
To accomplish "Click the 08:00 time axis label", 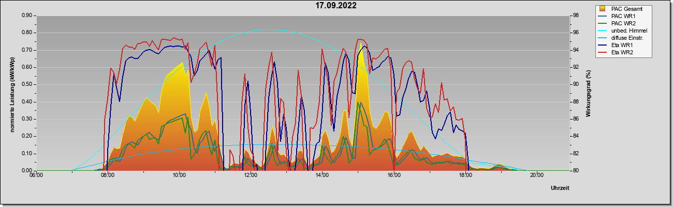I will (x=107, y=175).
